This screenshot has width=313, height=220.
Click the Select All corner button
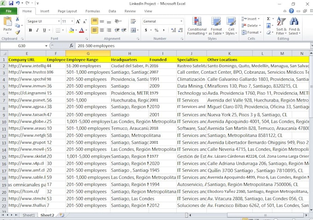4,54
